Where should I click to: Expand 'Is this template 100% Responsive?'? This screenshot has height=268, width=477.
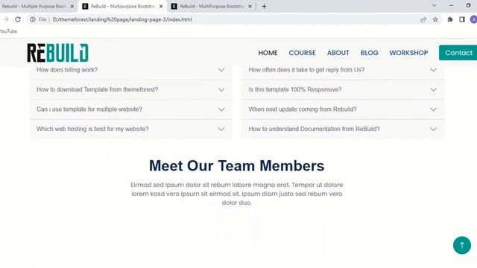click(x=343, y=89)
